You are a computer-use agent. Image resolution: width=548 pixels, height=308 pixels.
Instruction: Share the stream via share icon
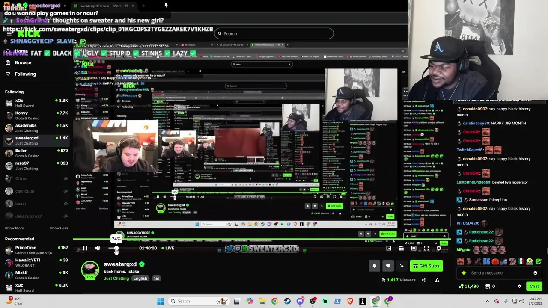[423, 280]
